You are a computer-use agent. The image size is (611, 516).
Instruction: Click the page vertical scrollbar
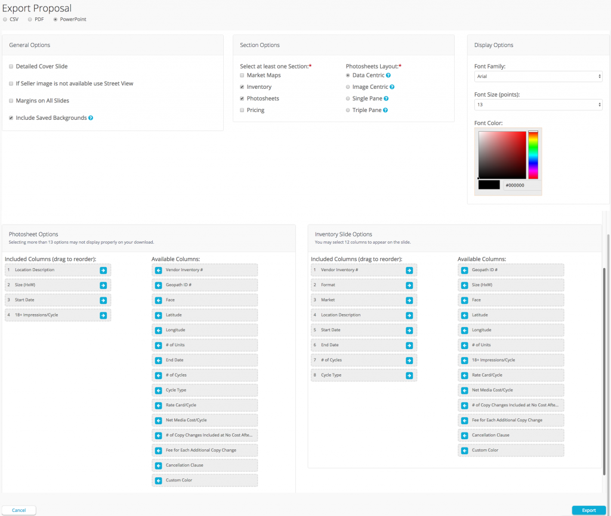[605, 372]
